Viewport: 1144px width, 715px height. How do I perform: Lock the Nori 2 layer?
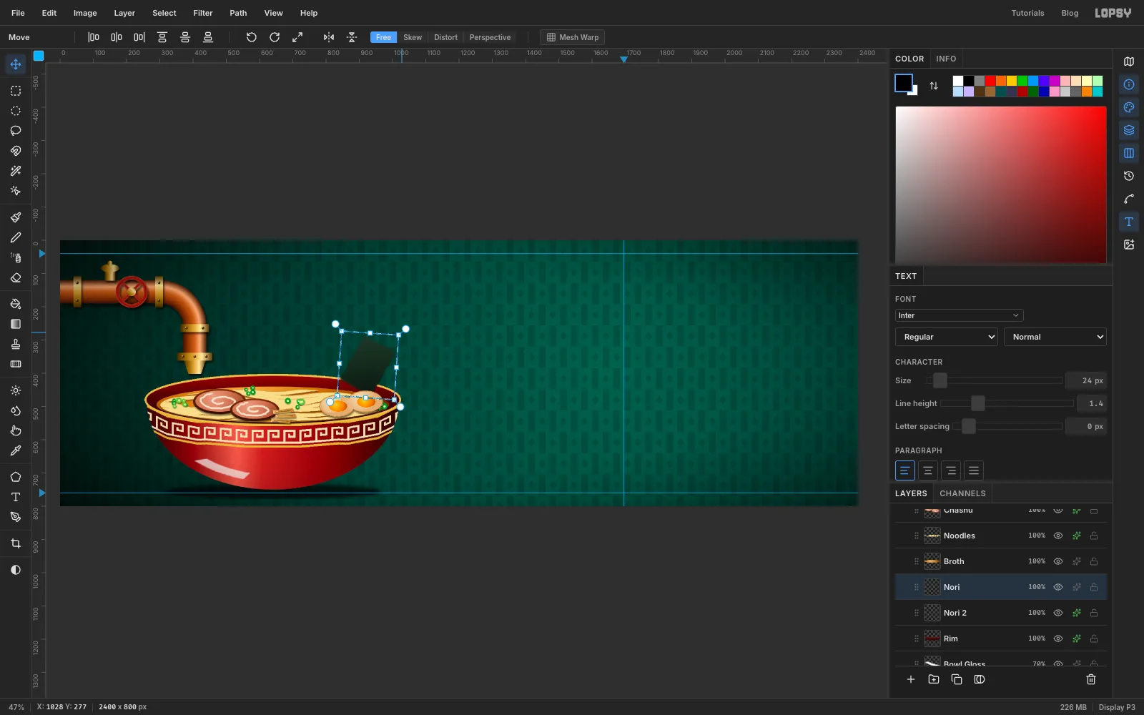pyautogui.click(x=1094, y=613)
